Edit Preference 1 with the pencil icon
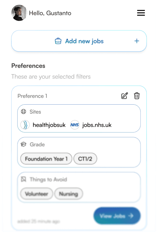158x234 pixels. coord(124,96)
